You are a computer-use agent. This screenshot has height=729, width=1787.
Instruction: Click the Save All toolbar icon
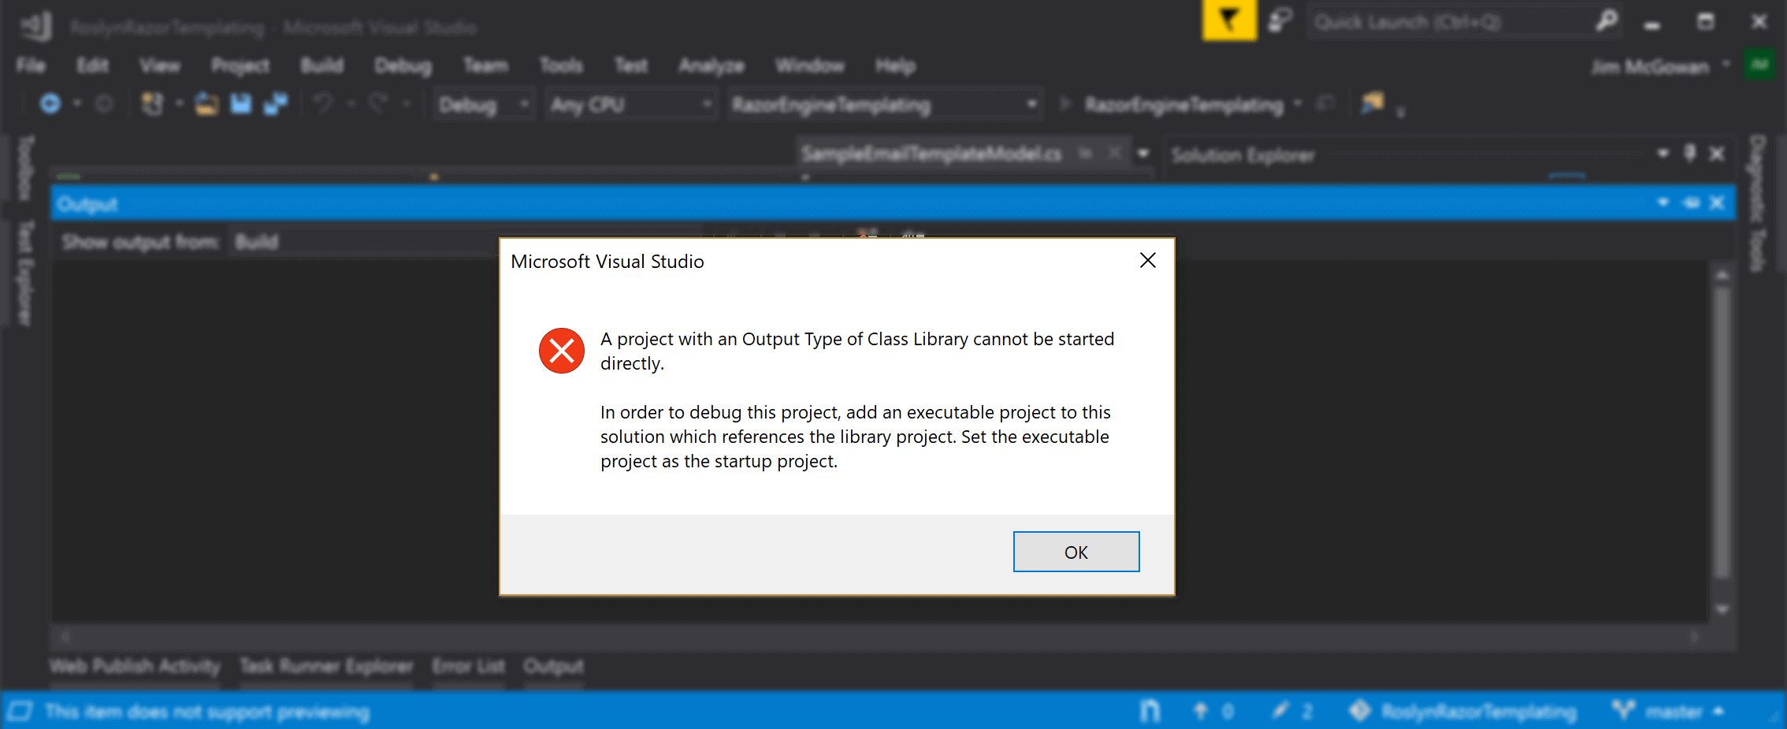pos(275,103)
